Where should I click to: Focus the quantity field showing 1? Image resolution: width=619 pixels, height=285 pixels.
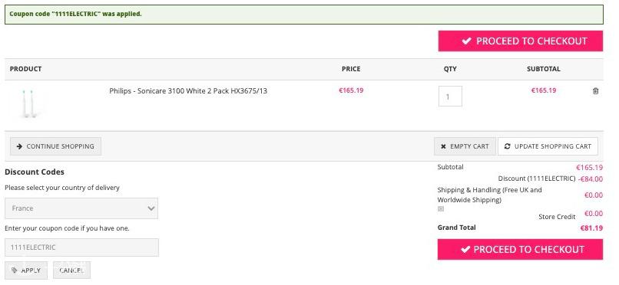point(450,97)
